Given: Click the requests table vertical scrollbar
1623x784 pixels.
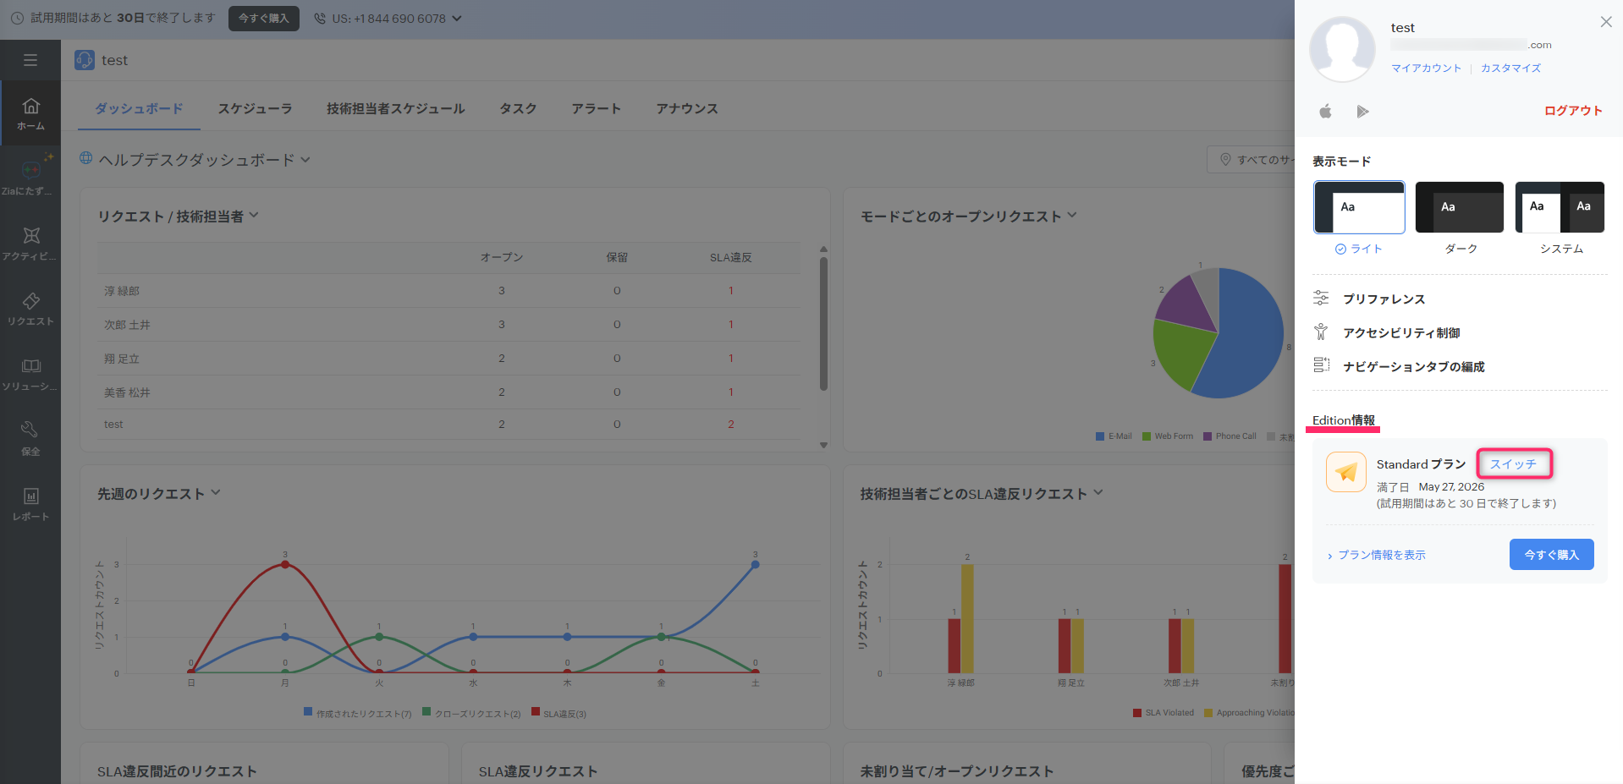Looking at the screenshot, I should pos(823,324).
